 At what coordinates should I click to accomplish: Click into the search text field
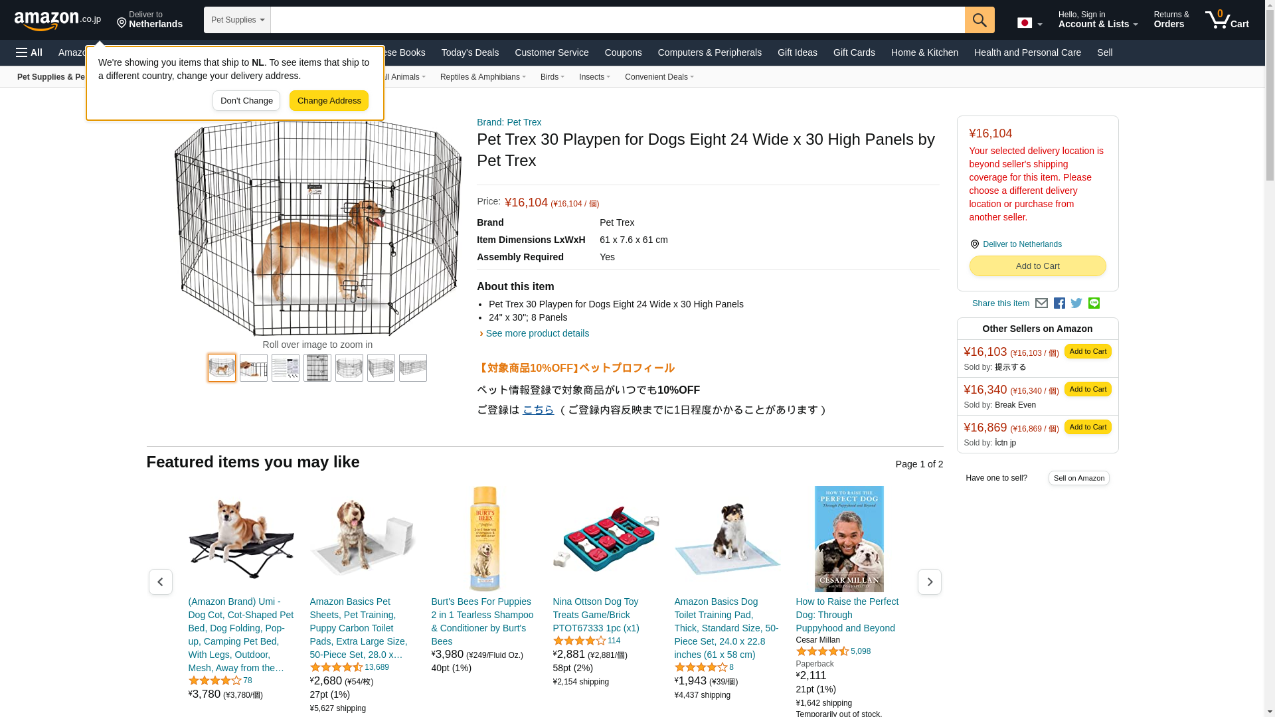pos(617,20)
